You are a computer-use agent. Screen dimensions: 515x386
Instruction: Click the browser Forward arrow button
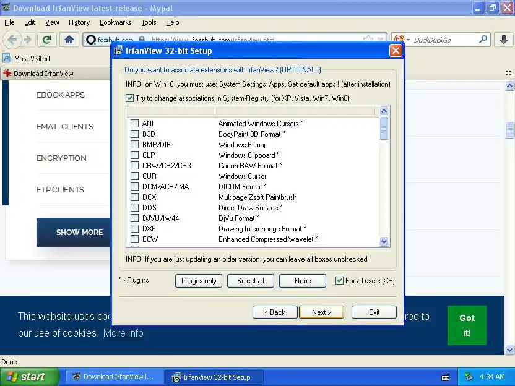[28, 40]
